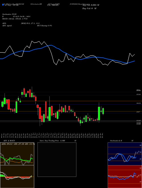Click the 'Stochastics & R' panel title

click(x=116, y=141)
